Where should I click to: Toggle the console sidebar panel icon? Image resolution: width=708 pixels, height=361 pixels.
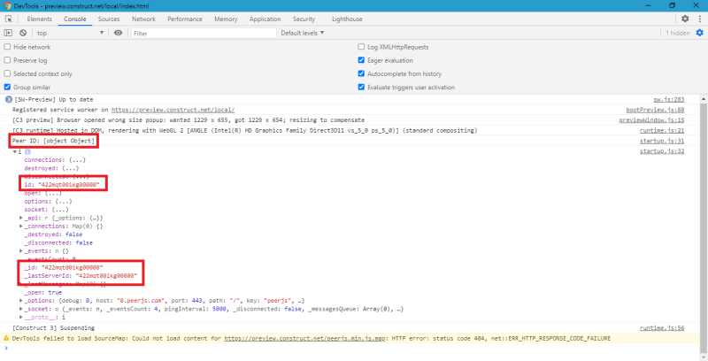coord(8,33)
